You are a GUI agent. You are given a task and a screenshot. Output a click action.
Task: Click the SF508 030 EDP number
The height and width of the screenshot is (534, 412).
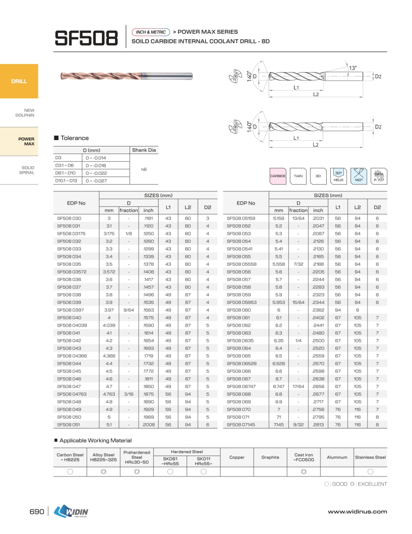point(69,218)
